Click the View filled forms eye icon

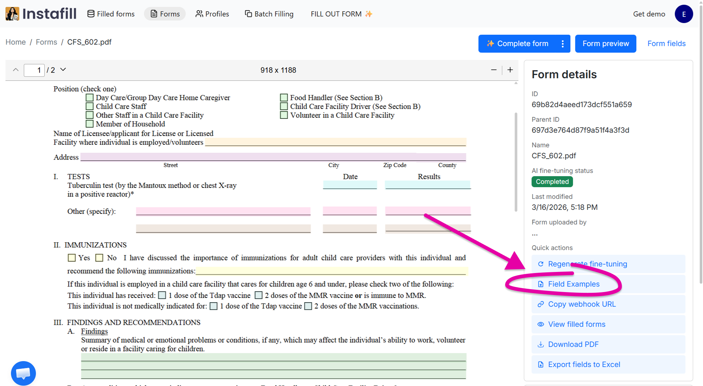pyautogui.click(x=540, y=324)
